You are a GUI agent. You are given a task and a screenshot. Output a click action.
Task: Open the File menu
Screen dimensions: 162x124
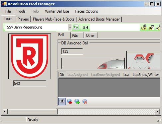coord(8,11)
